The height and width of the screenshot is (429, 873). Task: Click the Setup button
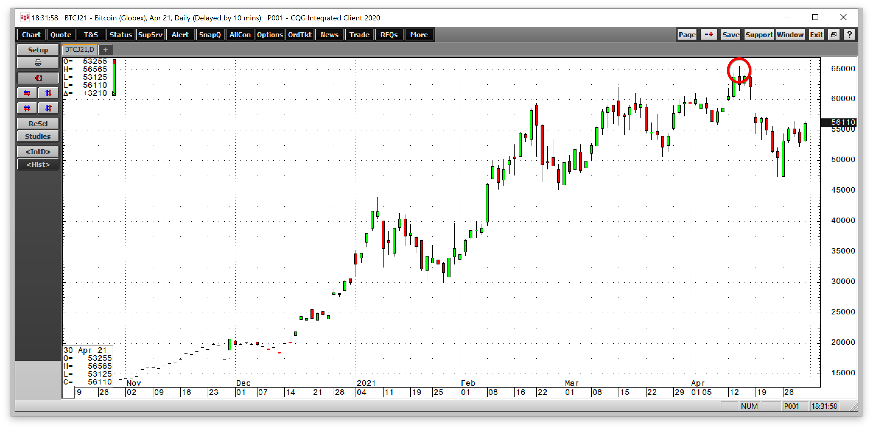38,50
